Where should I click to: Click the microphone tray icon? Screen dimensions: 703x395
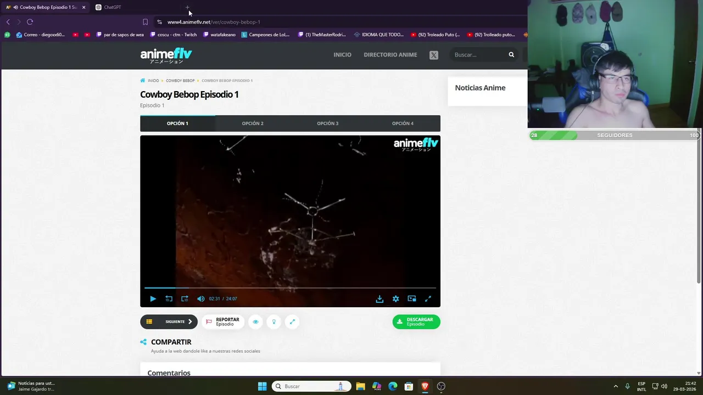[627, 386]
